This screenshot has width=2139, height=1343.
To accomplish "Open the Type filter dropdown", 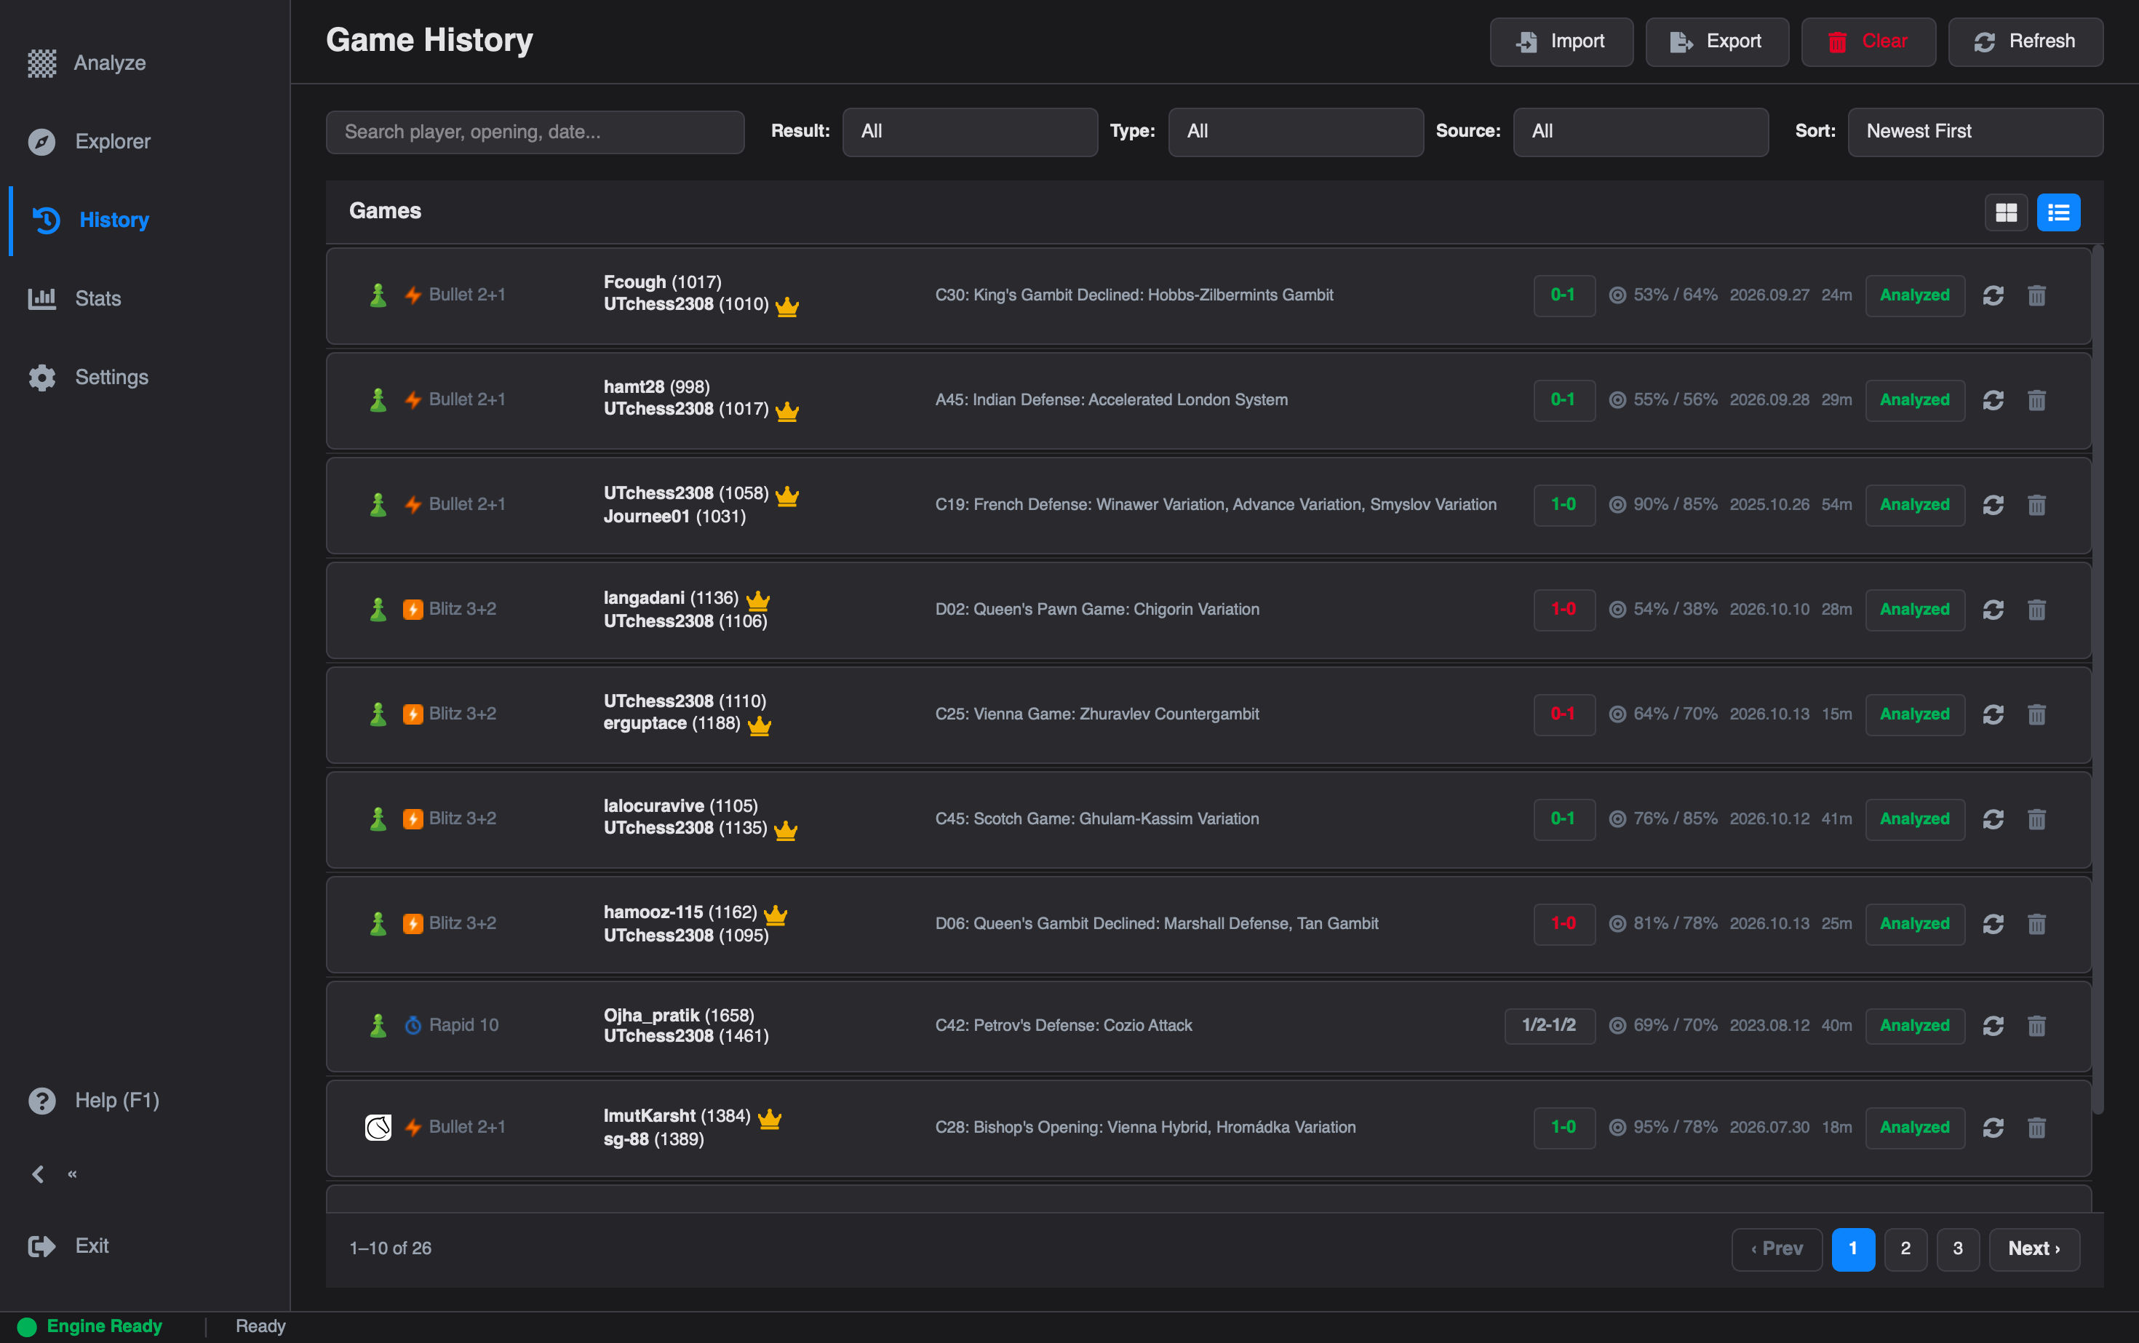I will pos(1295,132).
